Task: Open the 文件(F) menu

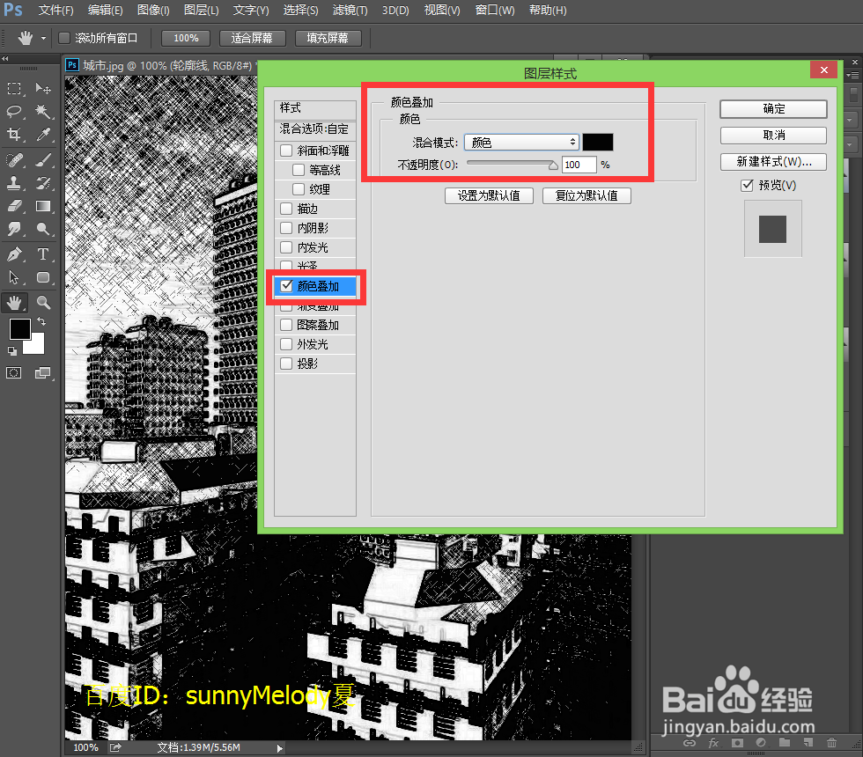Action: (55, 11)
